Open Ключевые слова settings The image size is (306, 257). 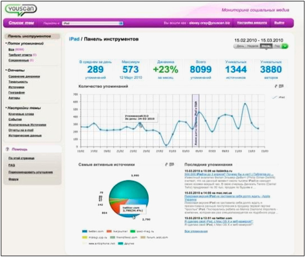pyautogui.click(x=21, y=114)
